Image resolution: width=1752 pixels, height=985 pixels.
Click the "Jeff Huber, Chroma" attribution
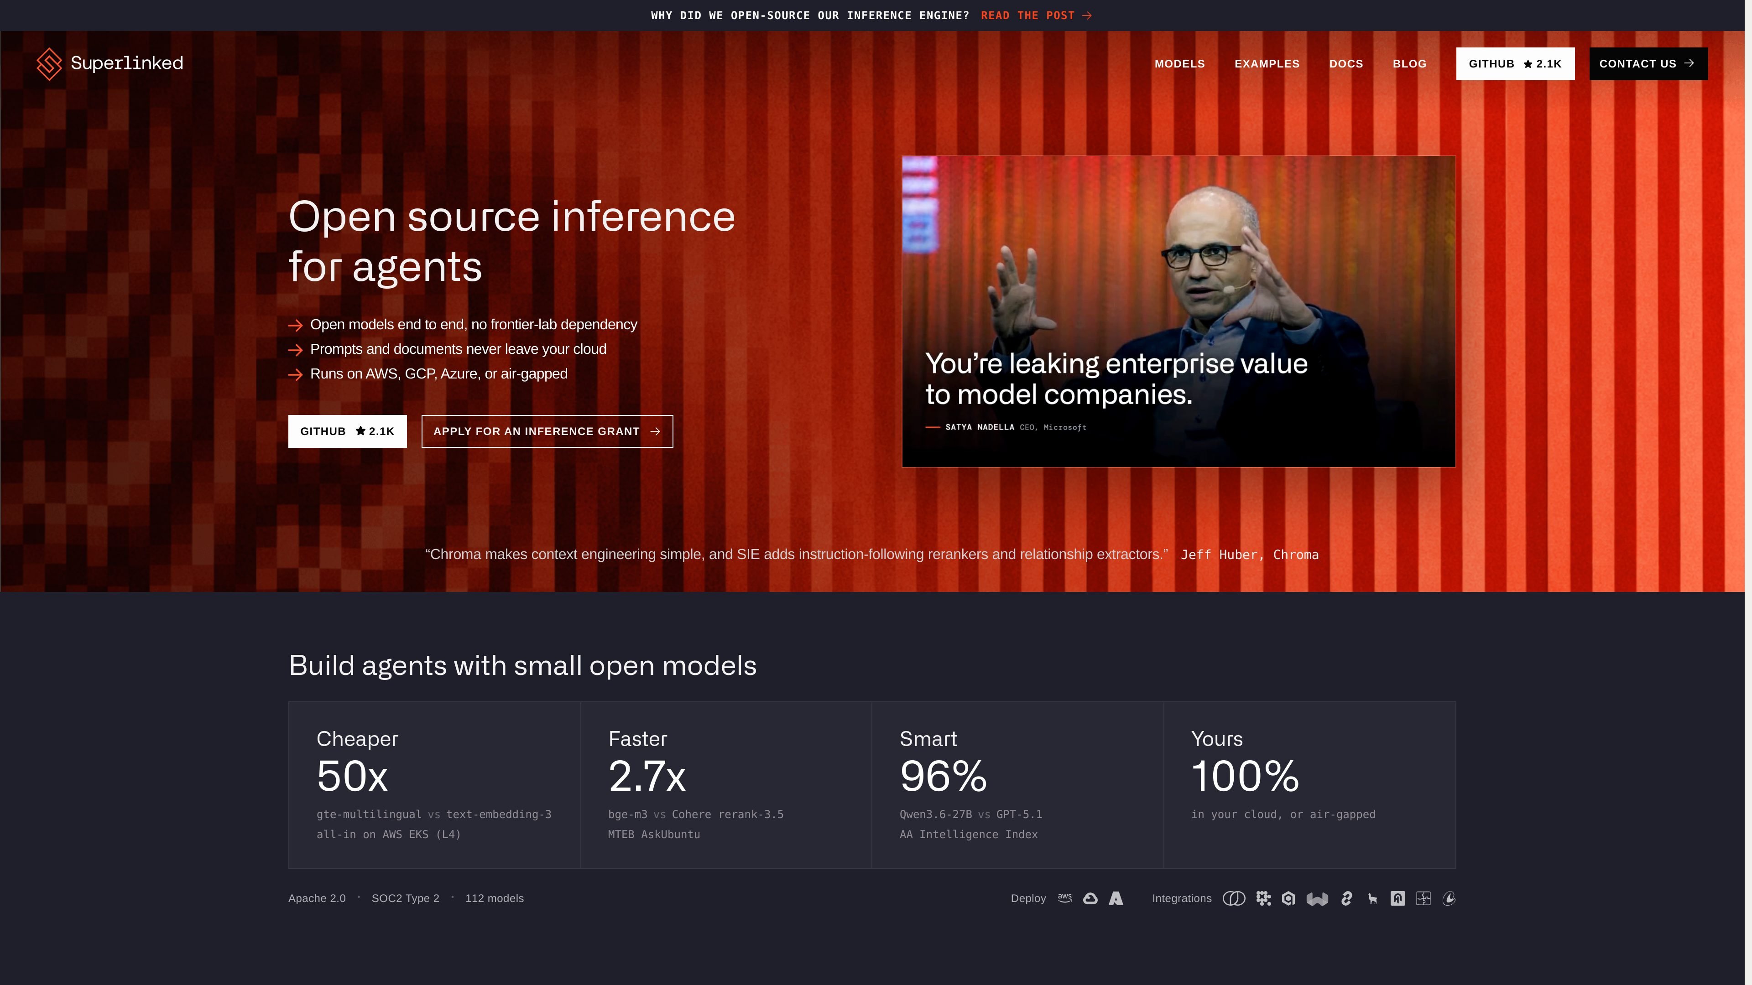(1249, 555)
